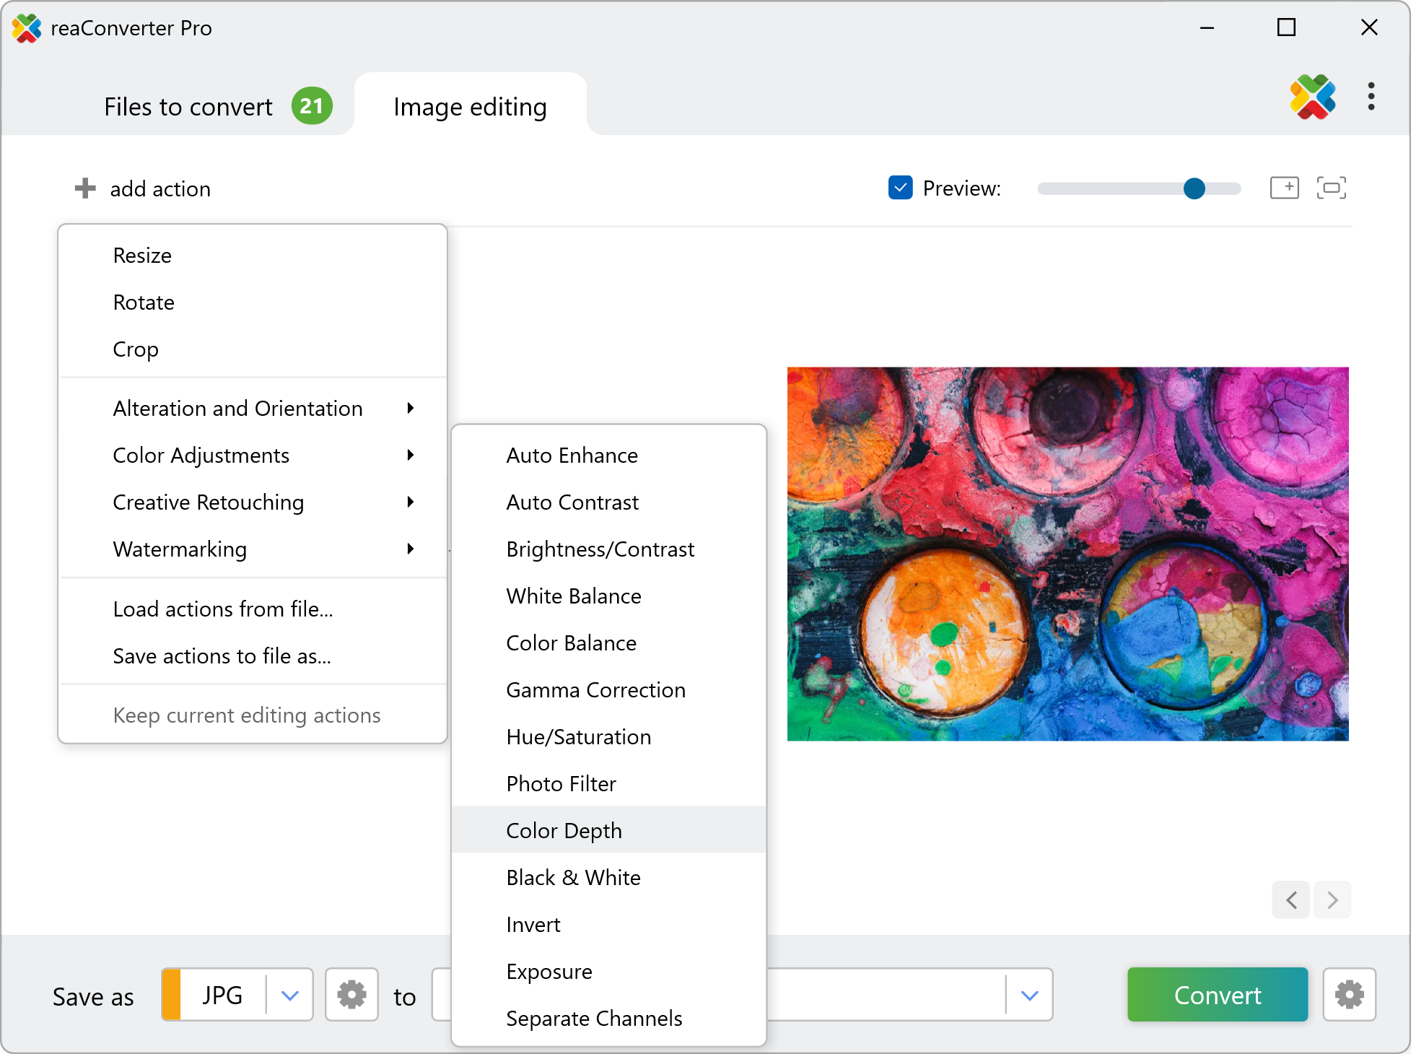Click the preview zoom slider handle
The image size is (1411, 1054).
(1194, 188)
